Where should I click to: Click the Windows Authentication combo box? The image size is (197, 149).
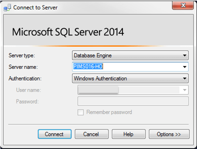(x=130, y=78)
